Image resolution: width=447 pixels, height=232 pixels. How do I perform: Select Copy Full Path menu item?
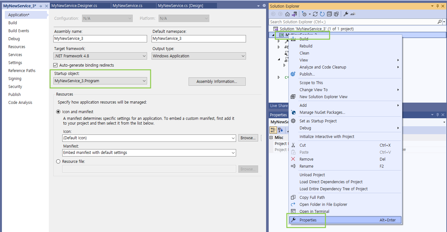tap(345, 197)
